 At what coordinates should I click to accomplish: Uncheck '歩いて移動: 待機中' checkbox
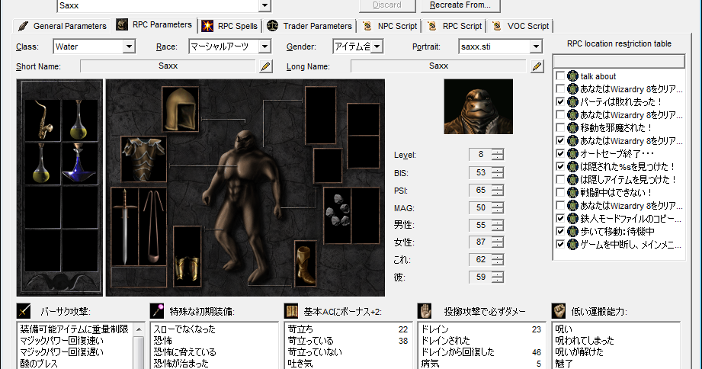pos(560,232)
